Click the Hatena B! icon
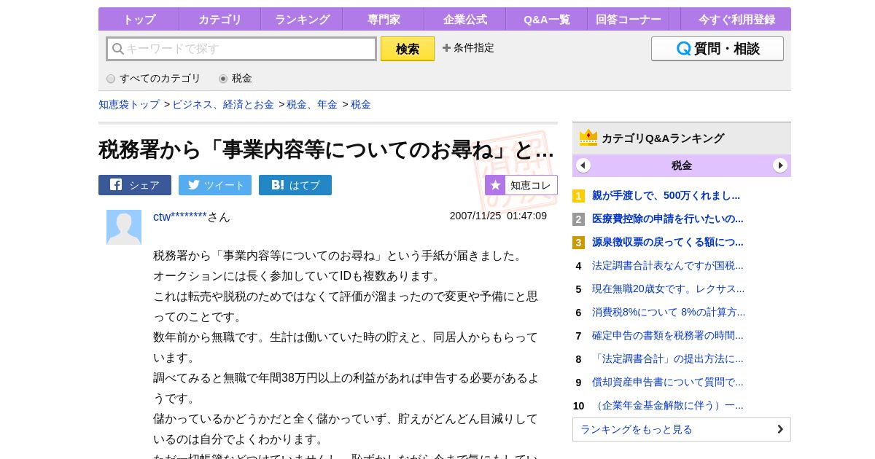Viewport: 875px width, 459px height. pos(277,185)
